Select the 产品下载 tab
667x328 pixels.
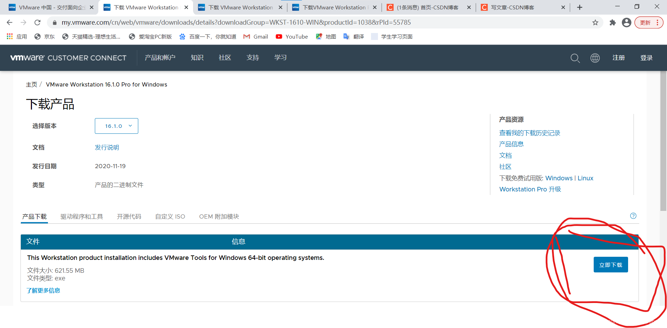point(34,216)
